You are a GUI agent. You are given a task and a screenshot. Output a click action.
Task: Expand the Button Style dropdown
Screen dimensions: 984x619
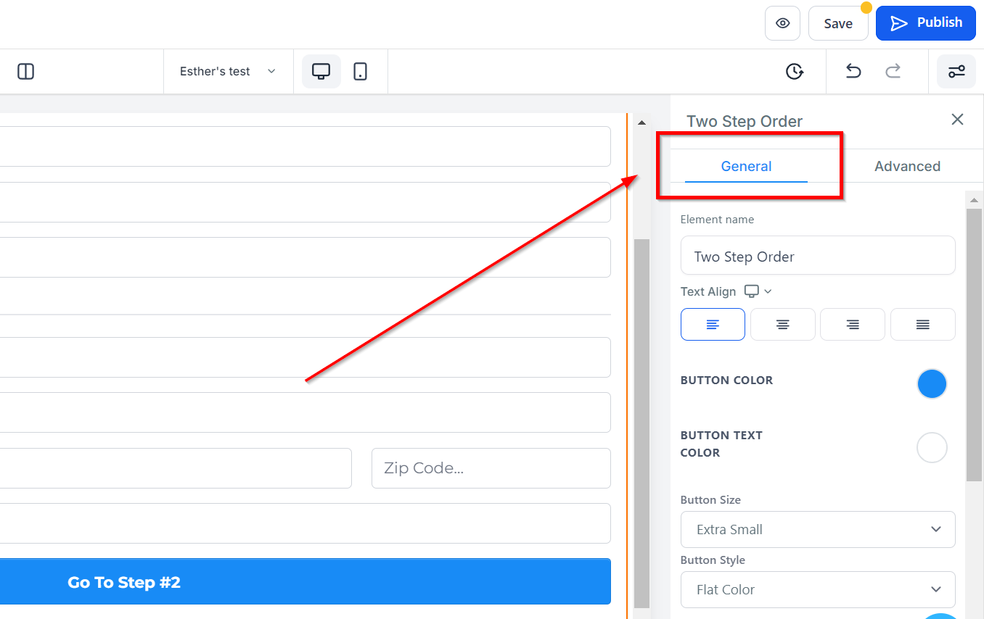pyautogui.click(x=818, y=589)
